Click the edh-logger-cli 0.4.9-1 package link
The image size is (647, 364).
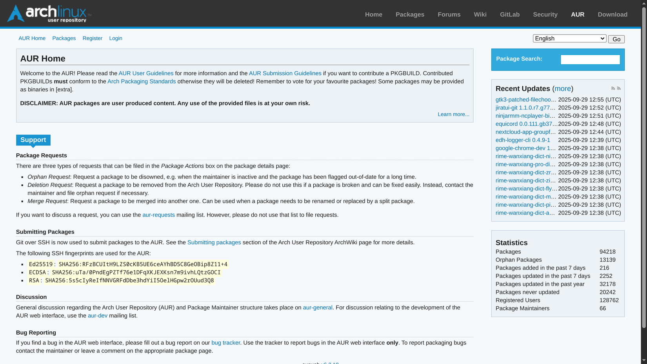tap(523, 140)
